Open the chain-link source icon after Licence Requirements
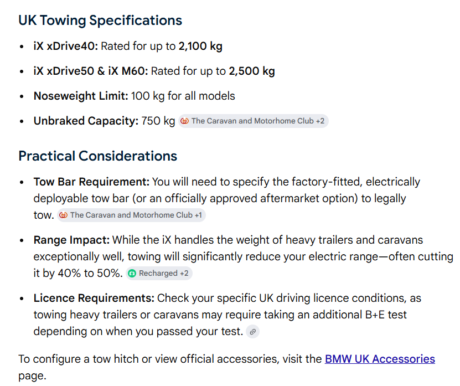 pos(252,332)
